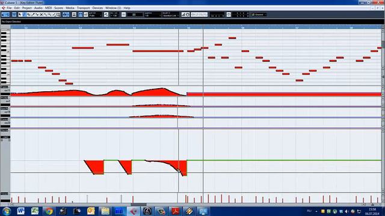Viewport: 385px width, 216px height.
Task: Open the Media menu
Action: (70, 8)
